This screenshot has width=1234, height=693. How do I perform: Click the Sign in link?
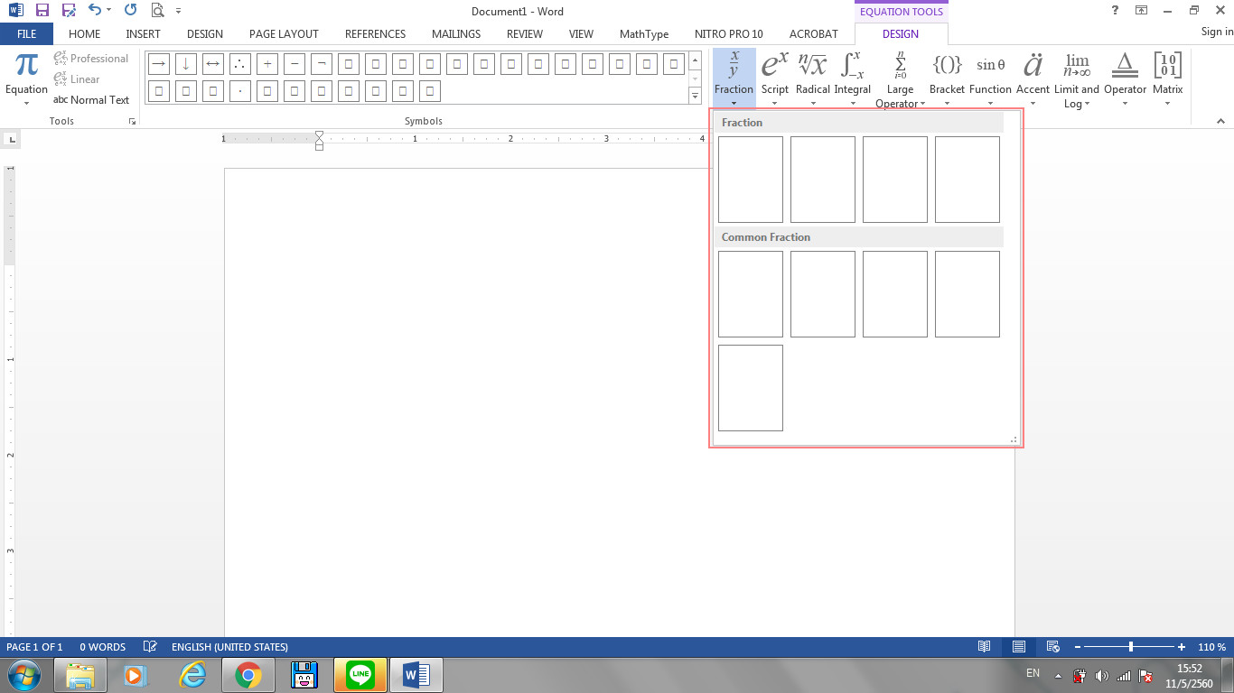[x=1217, y=32]
